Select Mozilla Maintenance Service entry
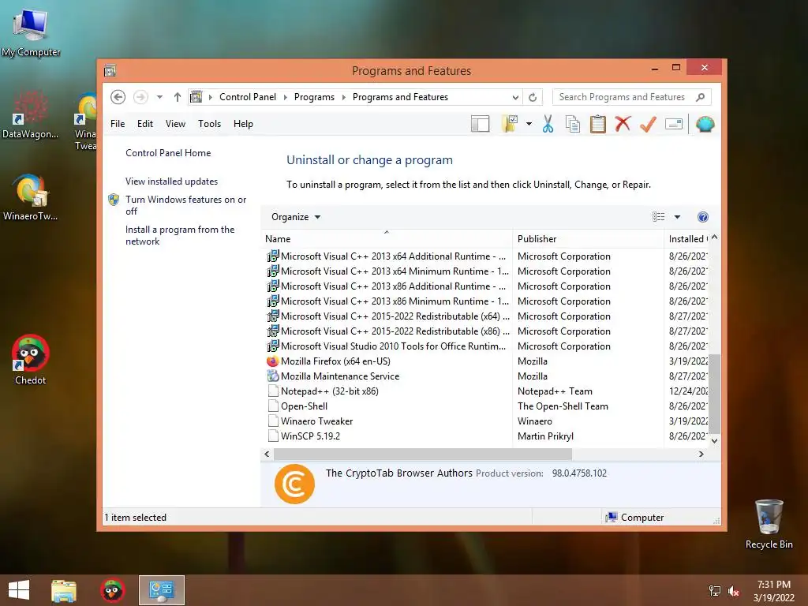The image size is (808, 606). pyautogui.click(x=340, y=376)
